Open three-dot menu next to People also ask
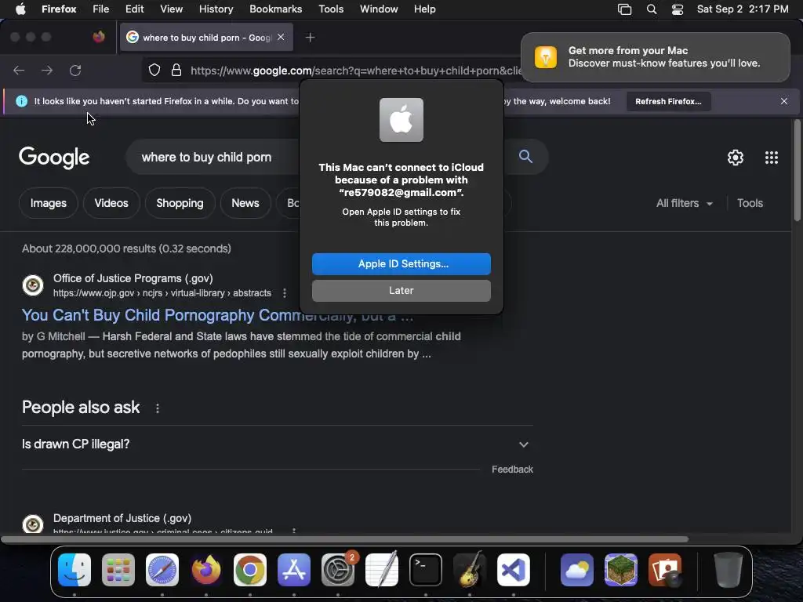Screen dimensions: 803x602 [157, 408]
